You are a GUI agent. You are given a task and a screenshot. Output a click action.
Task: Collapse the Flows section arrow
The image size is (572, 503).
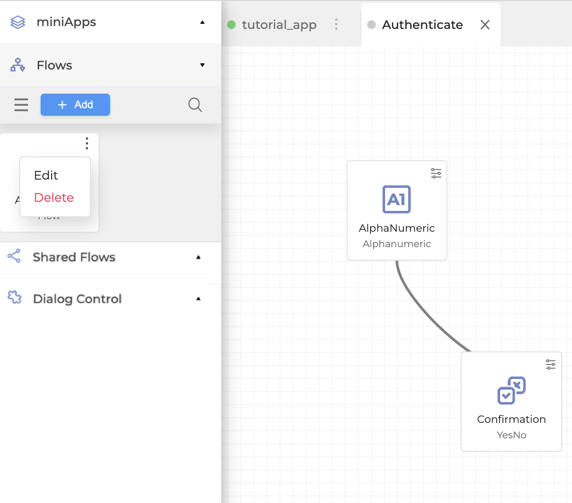click(202, 65)
